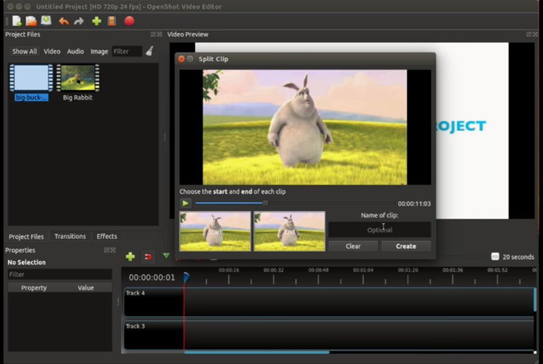Viewport: 543px width, 364px height.
Task: Switch to the Transitions tab
Action: pyautogui.click(x=70, y=236)
